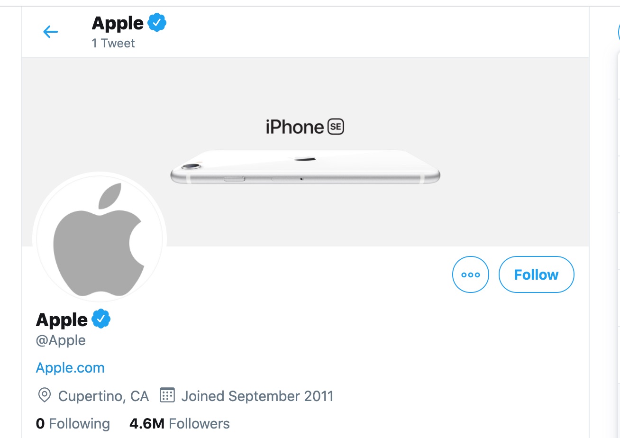
Task: View the 0 Following list
Action: point(73,423)
